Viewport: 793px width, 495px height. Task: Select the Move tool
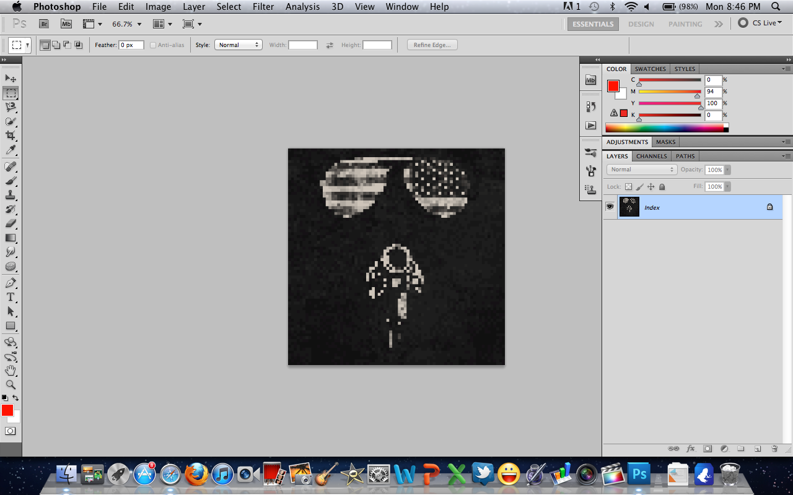11,78
